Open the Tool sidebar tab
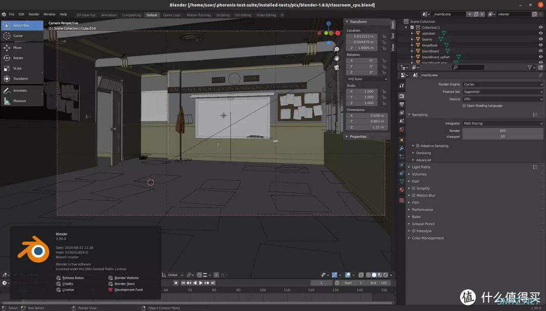This screenshot has height=311, width=546. [x=393, y=36]
